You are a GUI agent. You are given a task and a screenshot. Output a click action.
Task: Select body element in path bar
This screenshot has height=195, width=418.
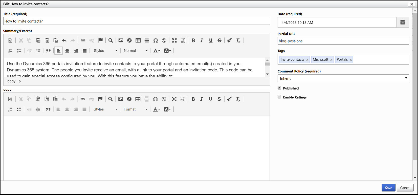11,81
